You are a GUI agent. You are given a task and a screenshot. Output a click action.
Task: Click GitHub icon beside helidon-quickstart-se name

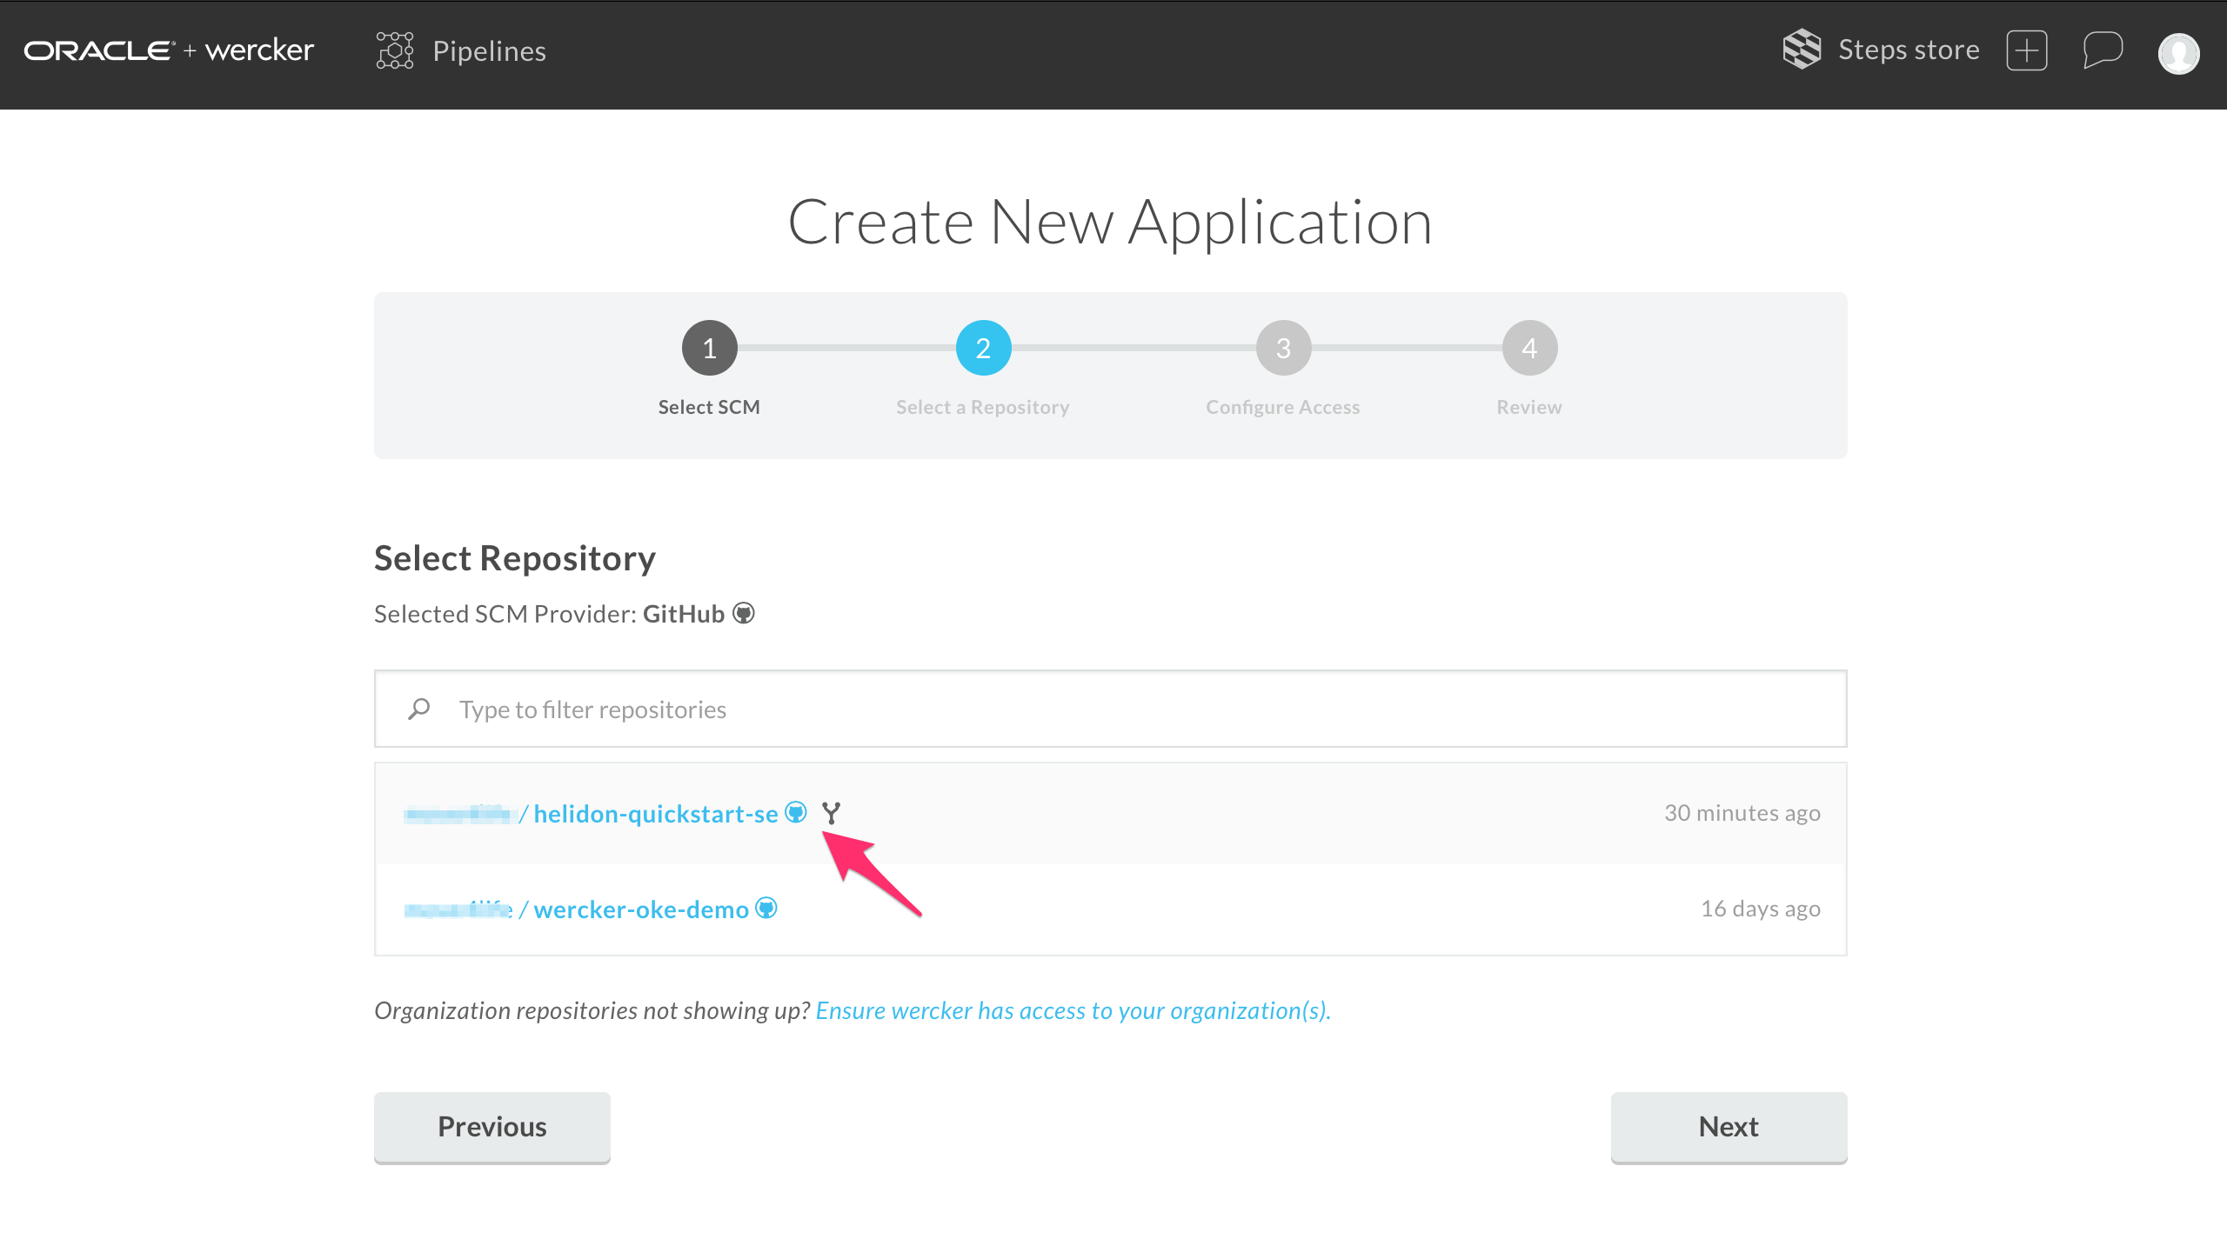point(796,812)
